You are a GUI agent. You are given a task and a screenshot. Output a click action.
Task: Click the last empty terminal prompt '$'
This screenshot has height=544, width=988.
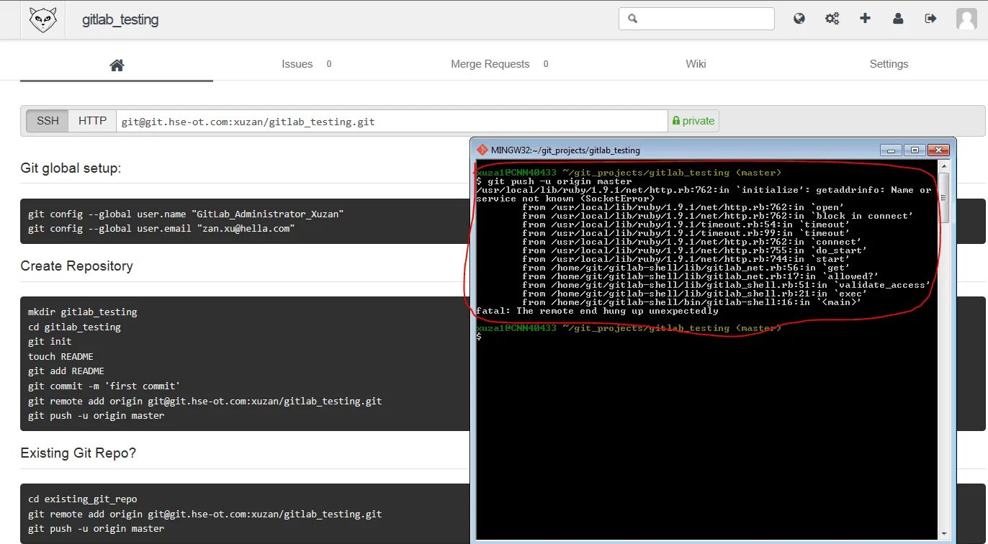tap(479, 337)
